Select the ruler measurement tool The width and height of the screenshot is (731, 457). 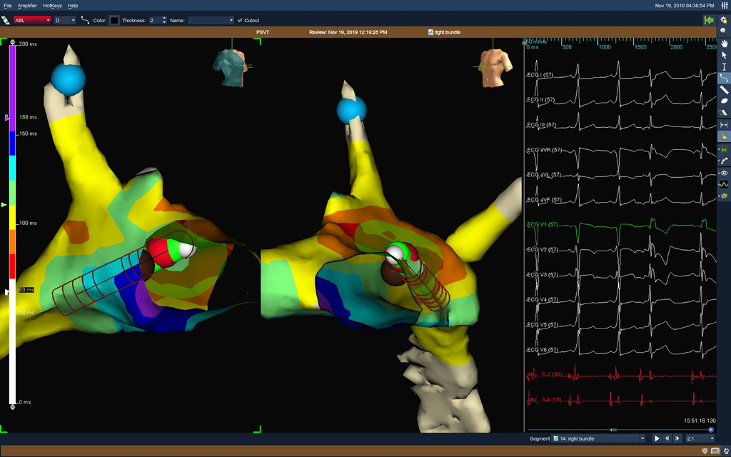coord(724,89)
